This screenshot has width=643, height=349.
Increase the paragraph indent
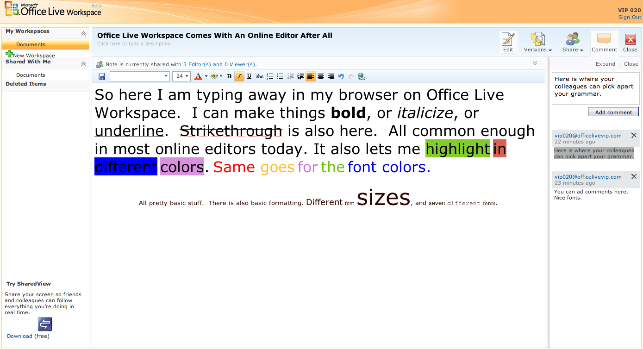click(x=301, y=76)
